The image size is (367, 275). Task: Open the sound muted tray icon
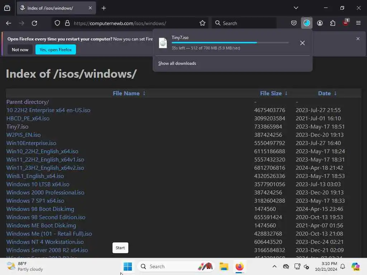tap(306, 266)
